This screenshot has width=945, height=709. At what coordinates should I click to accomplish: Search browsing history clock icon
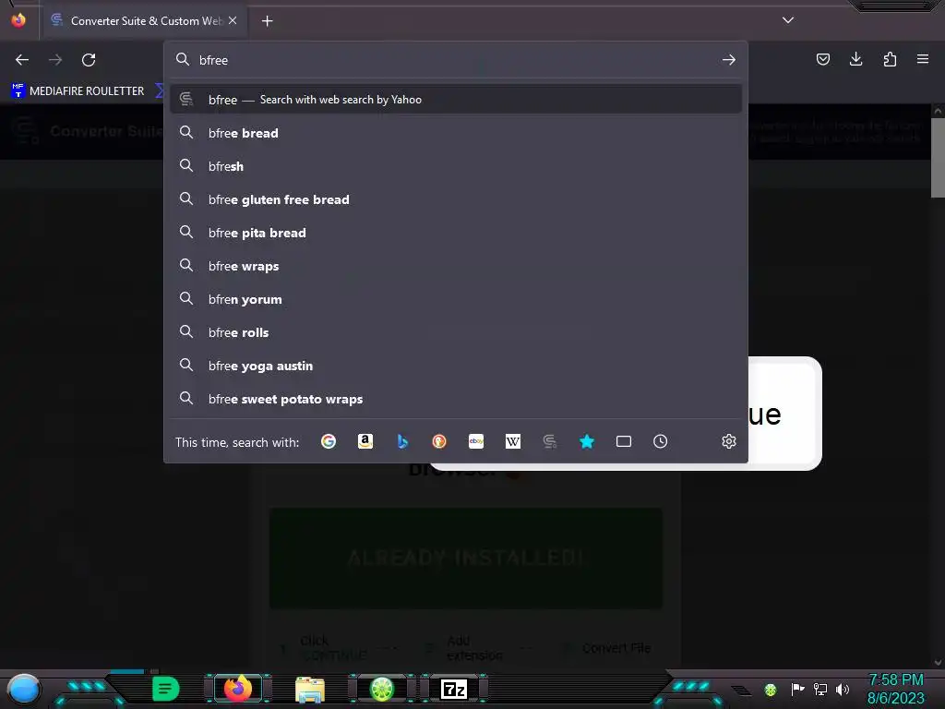point(661,441)
